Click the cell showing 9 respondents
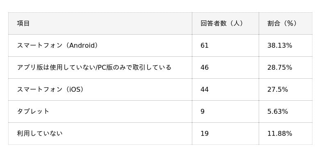 click(203, 111)
